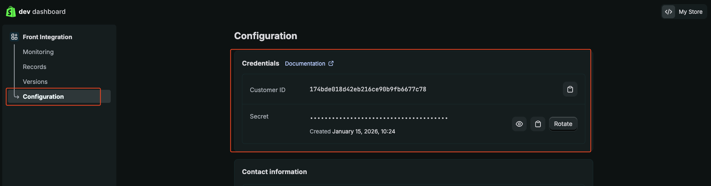Click the masked Secret dots field

[379, 118]
